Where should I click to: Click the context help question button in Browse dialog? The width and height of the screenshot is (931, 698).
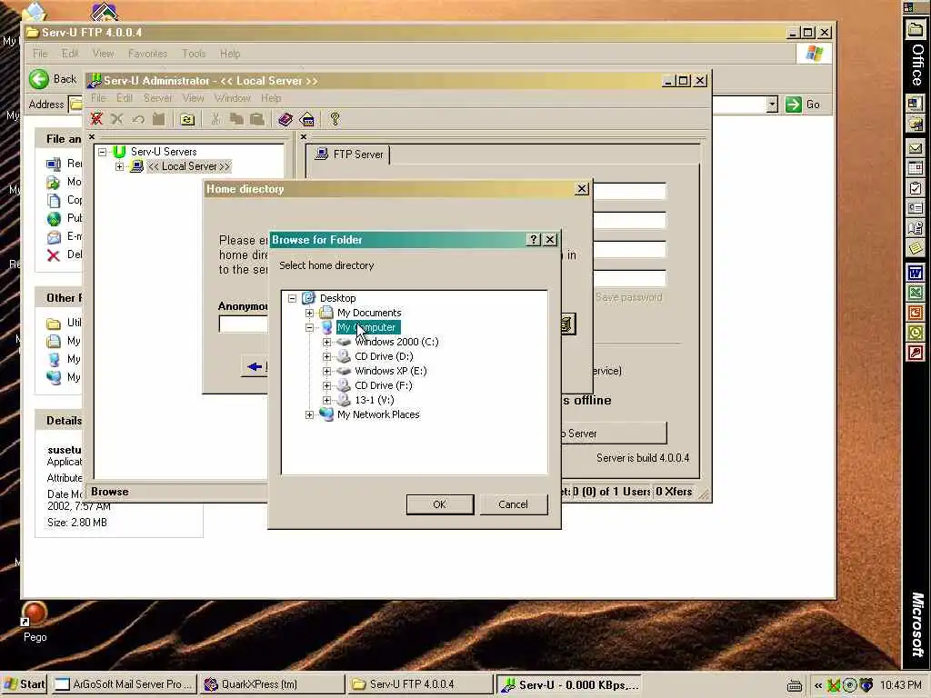coord(533,239)
